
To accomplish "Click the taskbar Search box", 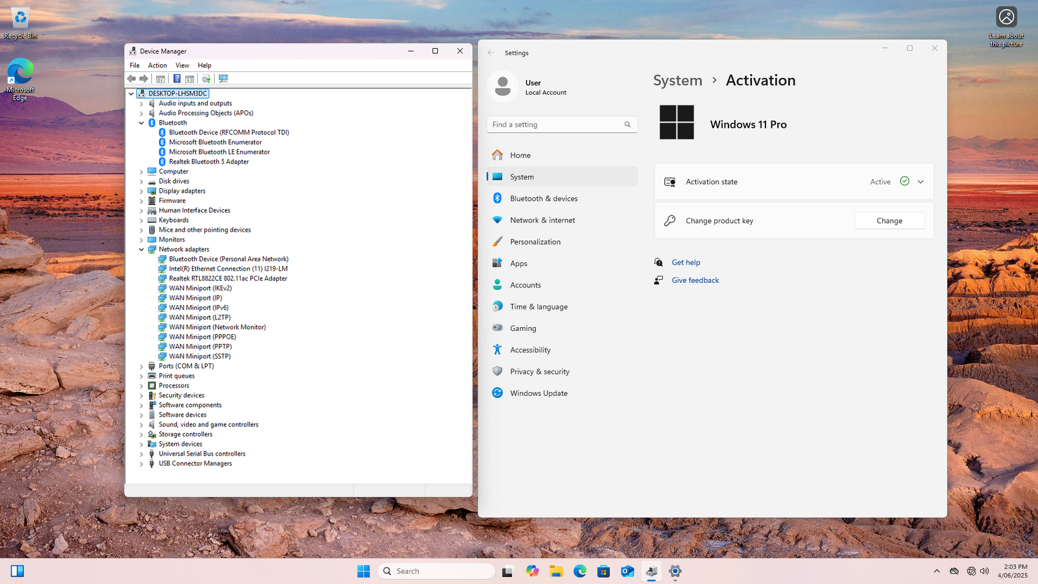I will point(436,571).
